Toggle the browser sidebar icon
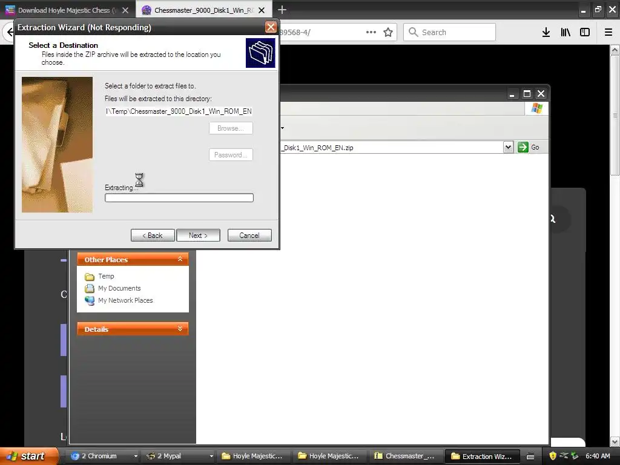 click(585, 32)
